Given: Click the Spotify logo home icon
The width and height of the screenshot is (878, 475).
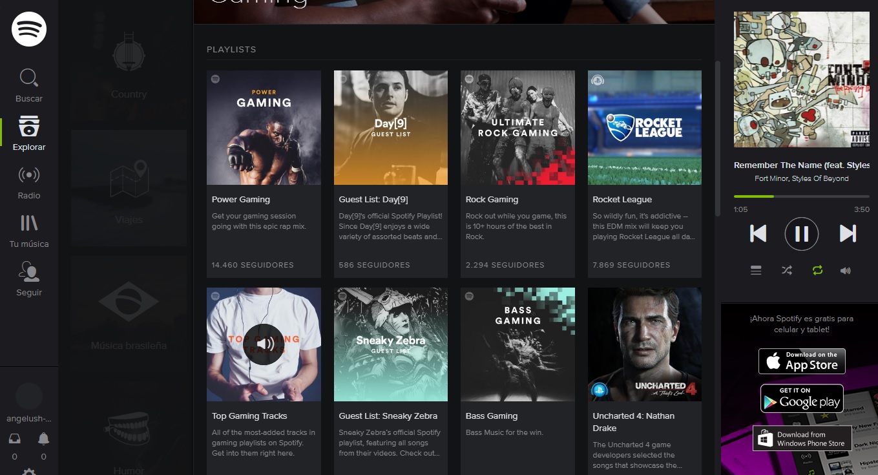Looking at the screenshot, I should (29, 29).
